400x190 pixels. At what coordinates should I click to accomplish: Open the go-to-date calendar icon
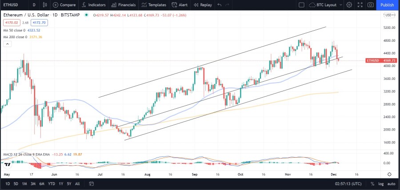pyautogui.click(x=91, y=184)
